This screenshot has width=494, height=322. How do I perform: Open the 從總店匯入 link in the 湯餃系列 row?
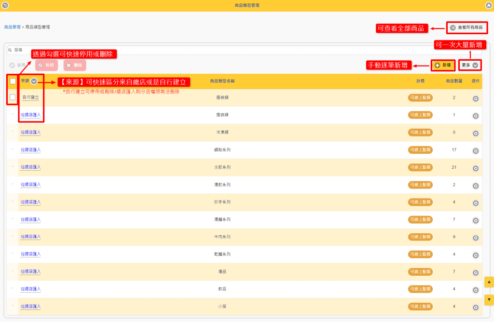point(30,185)
